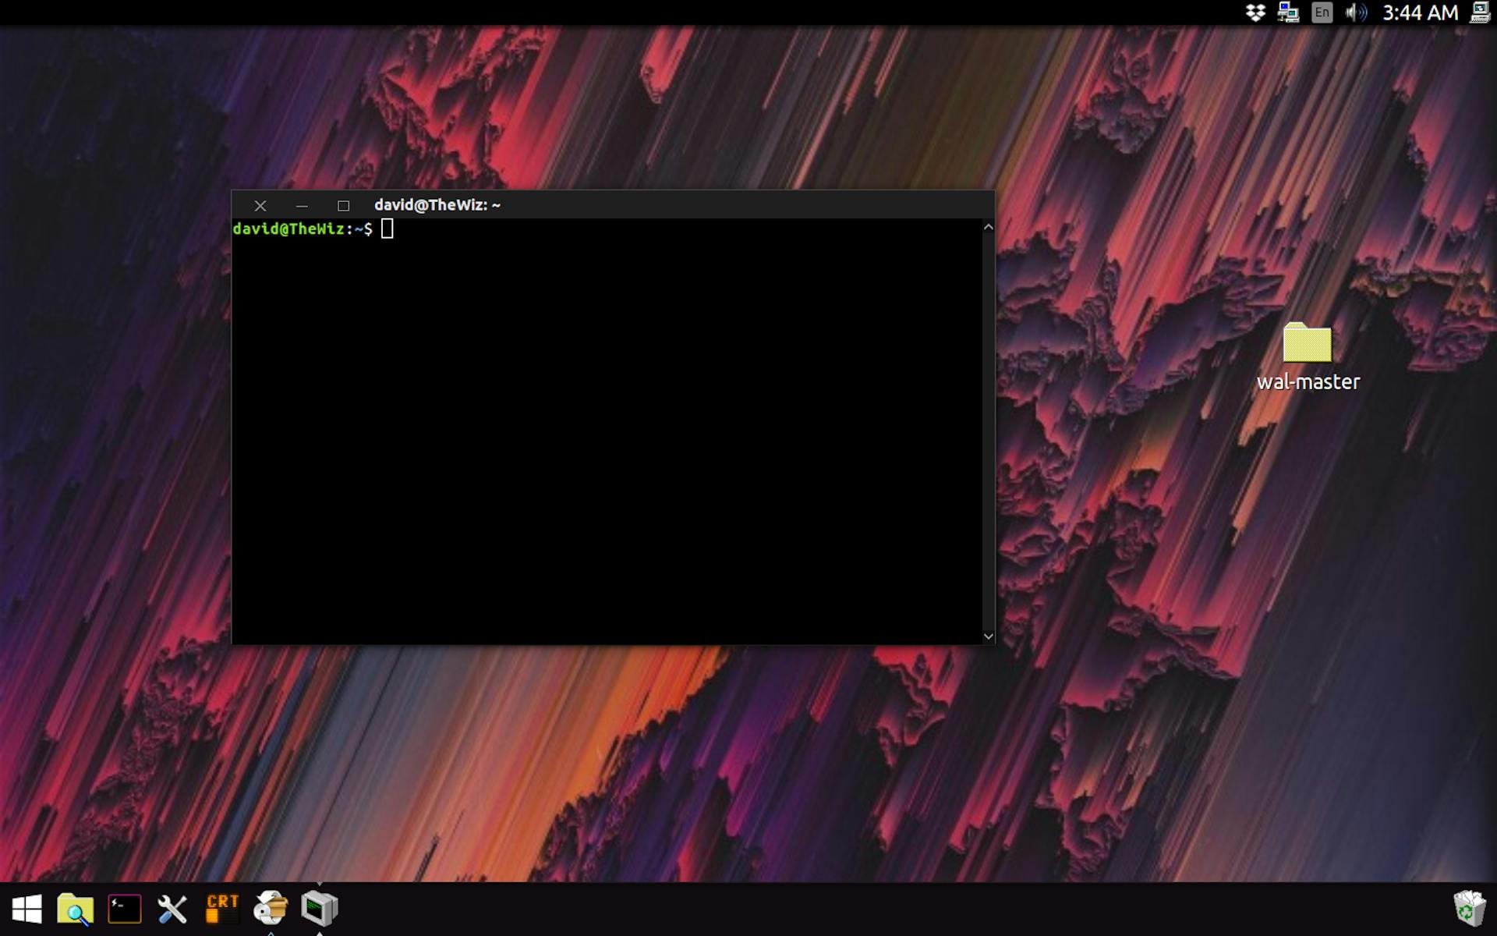Click the Dropbox tray icon

pos(1255,12)
